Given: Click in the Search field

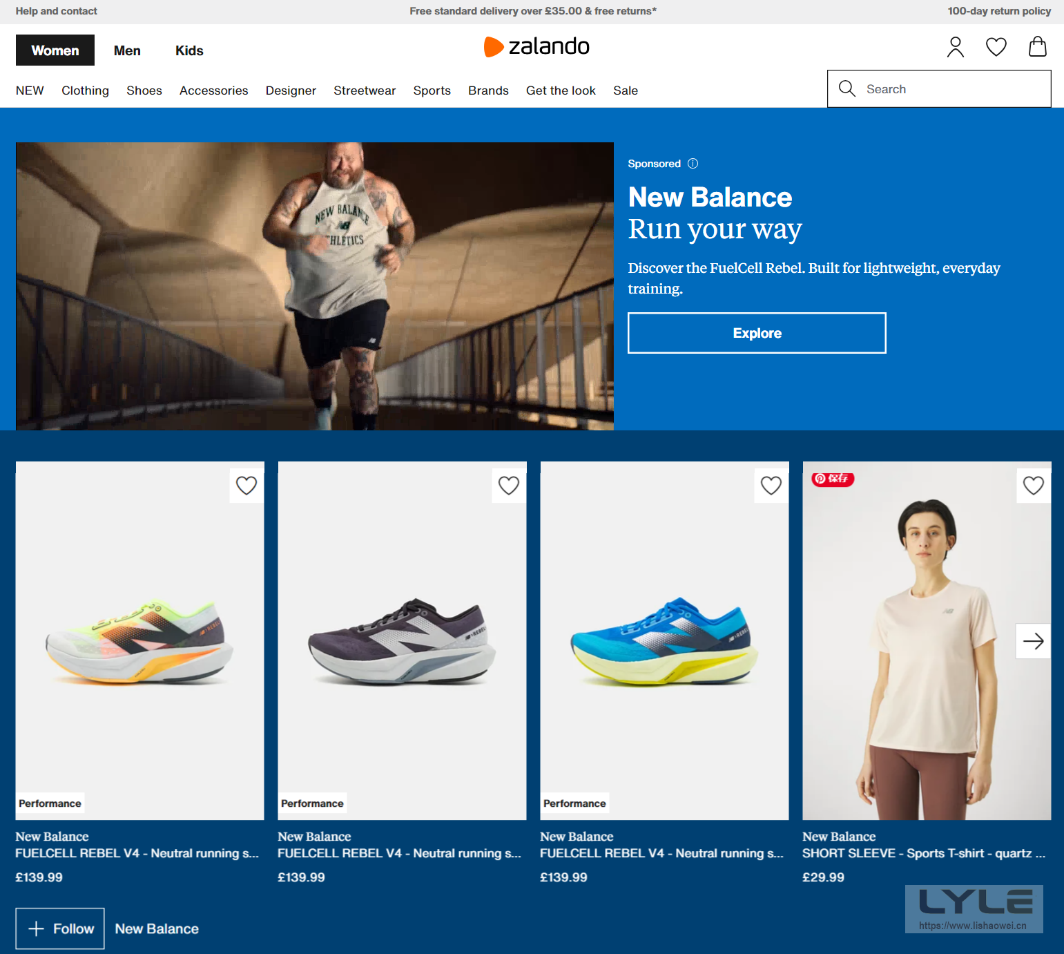Looking at the screenshot, I should (x=939, y=88).
